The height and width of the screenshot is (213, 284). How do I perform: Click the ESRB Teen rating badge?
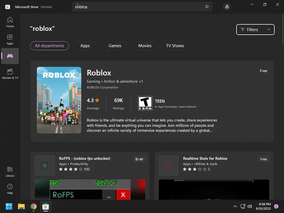pyautogui.click(x=145, y=103)
